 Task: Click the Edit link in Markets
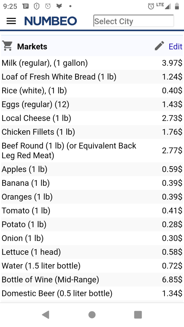coord(176,46)
